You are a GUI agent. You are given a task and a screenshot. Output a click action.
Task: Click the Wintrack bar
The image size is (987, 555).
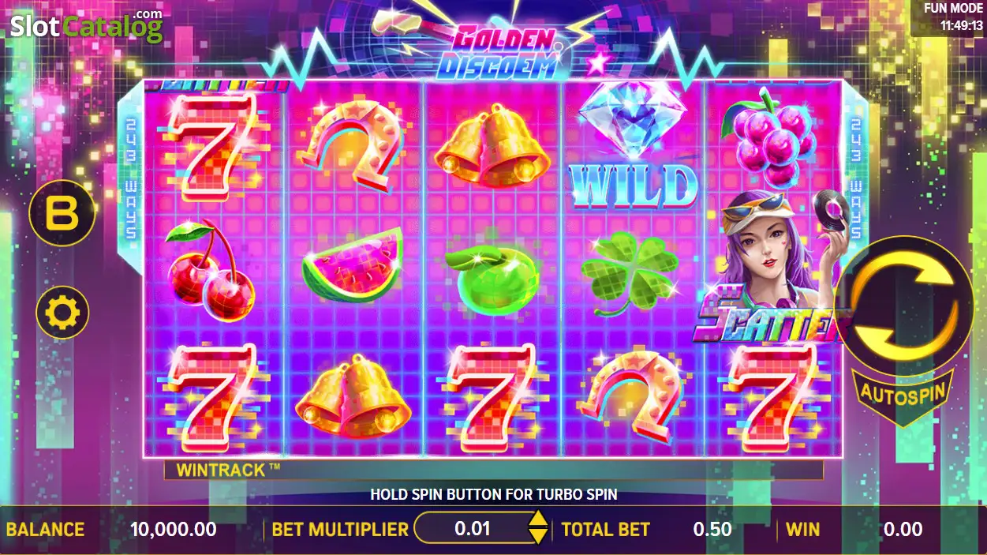(x=493, y=470)
